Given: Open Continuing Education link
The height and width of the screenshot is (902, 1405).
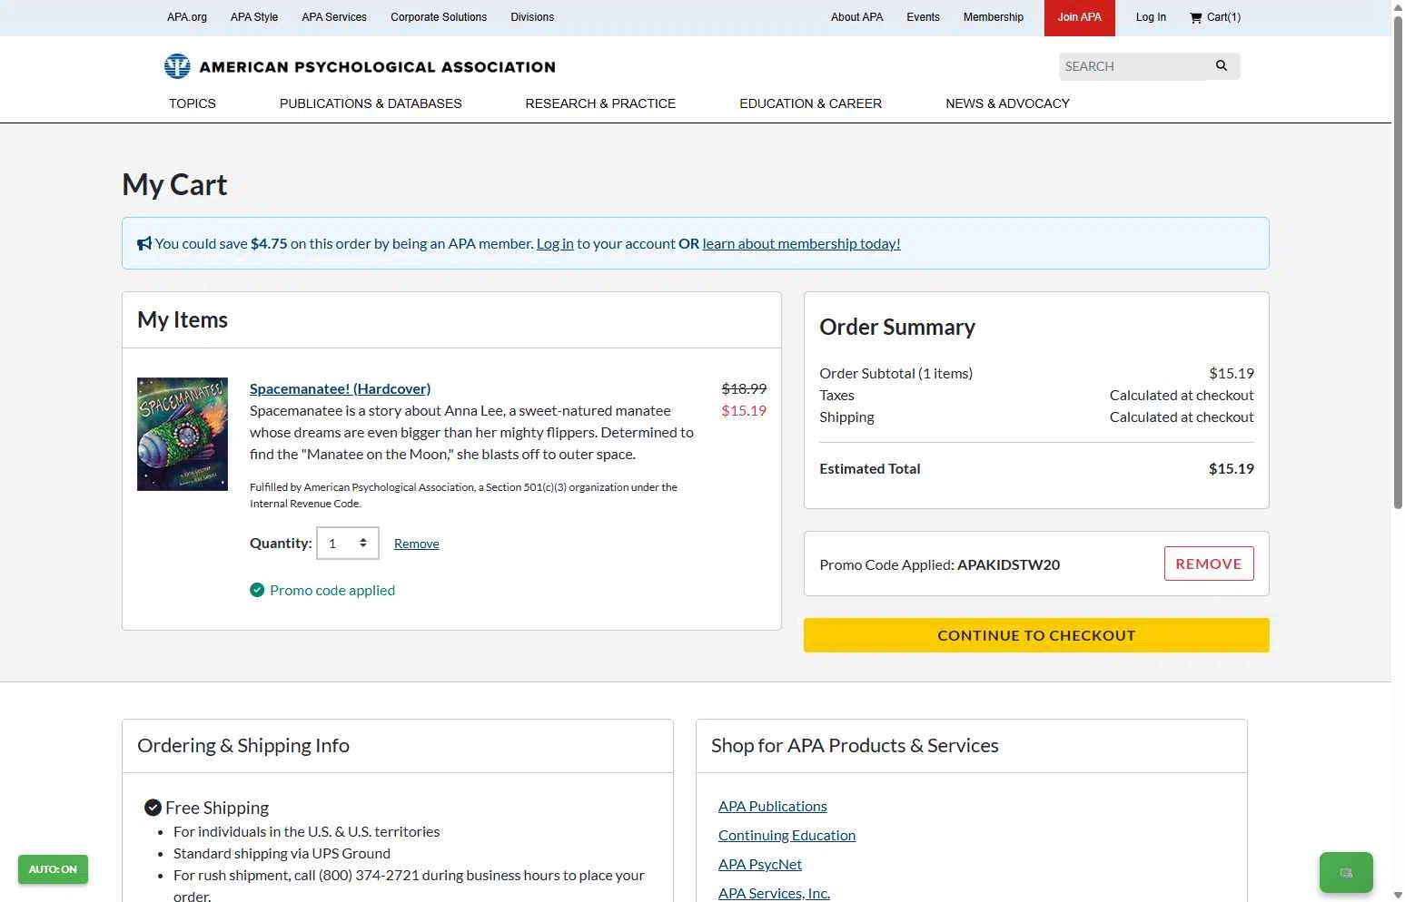Looking at the screenshot, I should pyautogui.click(x=787, y=835).
